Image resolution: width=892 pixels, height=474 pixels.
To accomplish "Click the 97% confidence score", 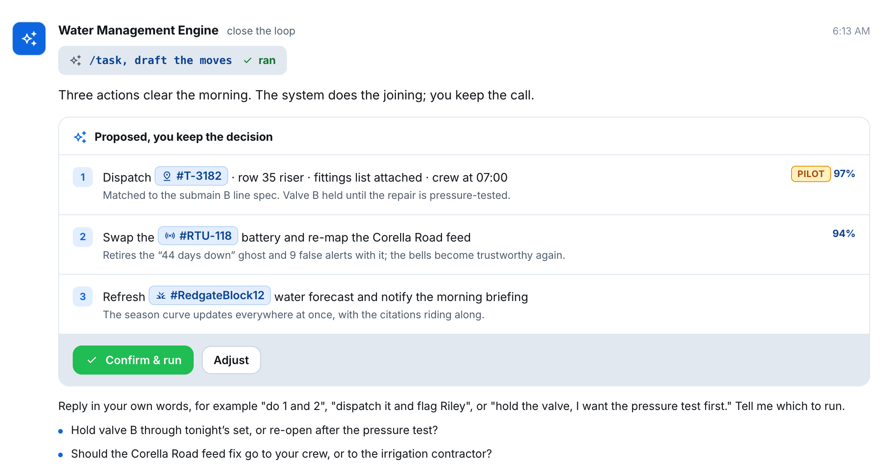I will pos(844,174).
